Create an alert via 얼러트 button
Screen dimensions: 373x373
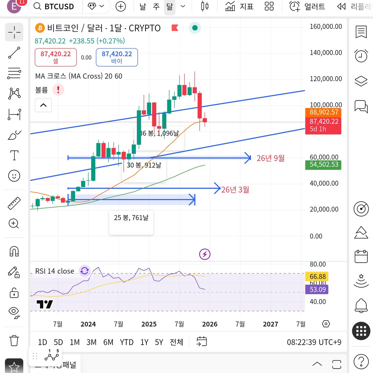pyautogui.click(x=307, y=6)
